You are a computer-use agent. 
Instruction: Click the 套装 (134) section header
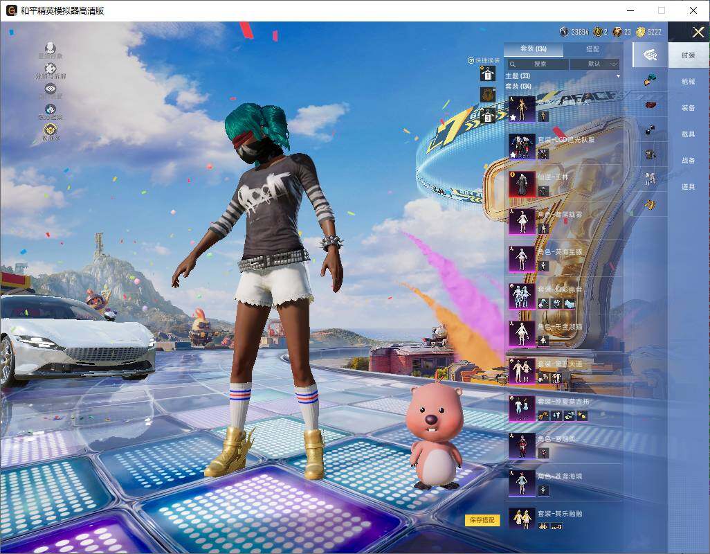(x=518, y=86)
